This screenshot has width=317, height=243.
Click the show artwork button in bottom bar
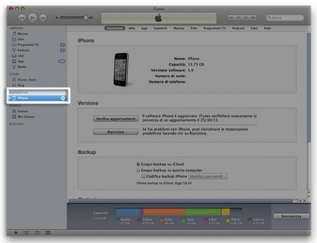pos(48,232)
